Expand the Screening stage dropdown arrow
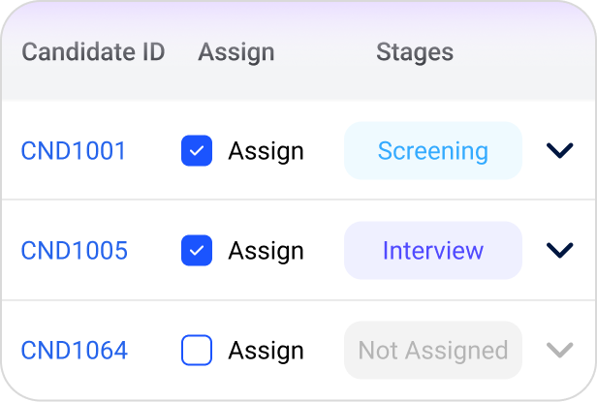Screen dimensions: 597x402 (x=559, y=151)
